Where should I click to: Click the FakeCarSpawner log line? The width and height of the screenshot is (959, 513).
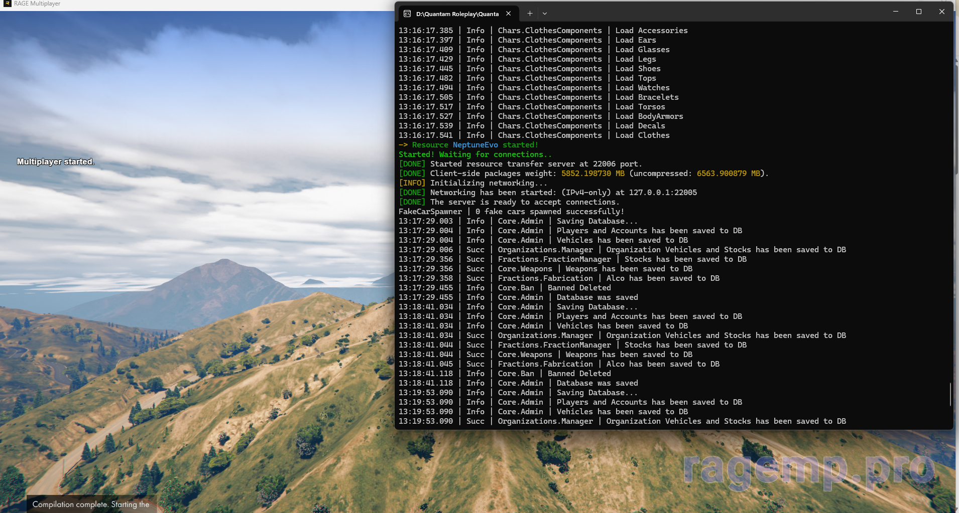(511, 212)
